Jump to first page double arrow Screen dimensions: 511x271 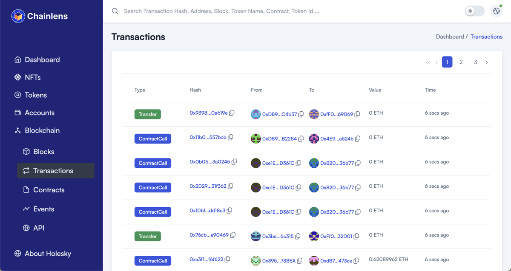tap(428, 62)
